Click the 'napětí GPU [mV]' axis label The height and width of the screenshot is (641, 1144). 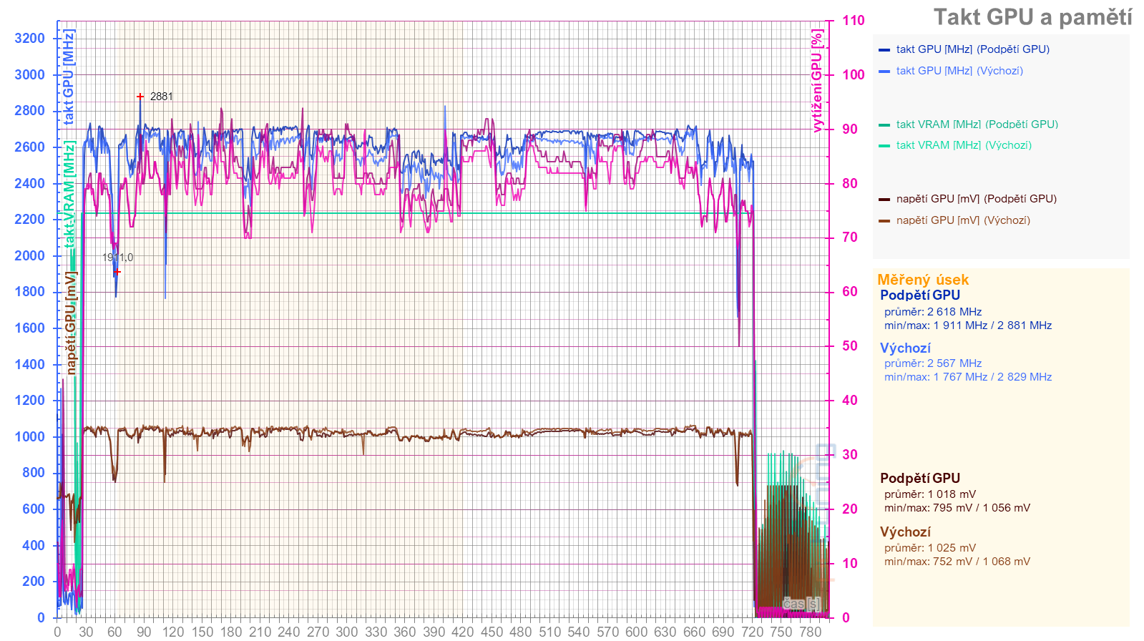[x=71, y=323]
